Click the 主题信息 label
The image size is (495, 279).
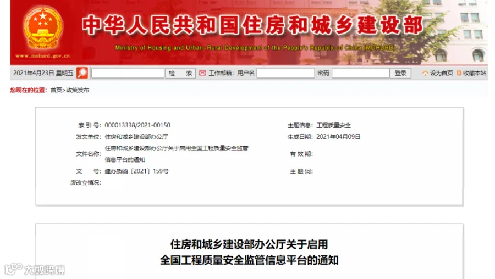(300, 125)
